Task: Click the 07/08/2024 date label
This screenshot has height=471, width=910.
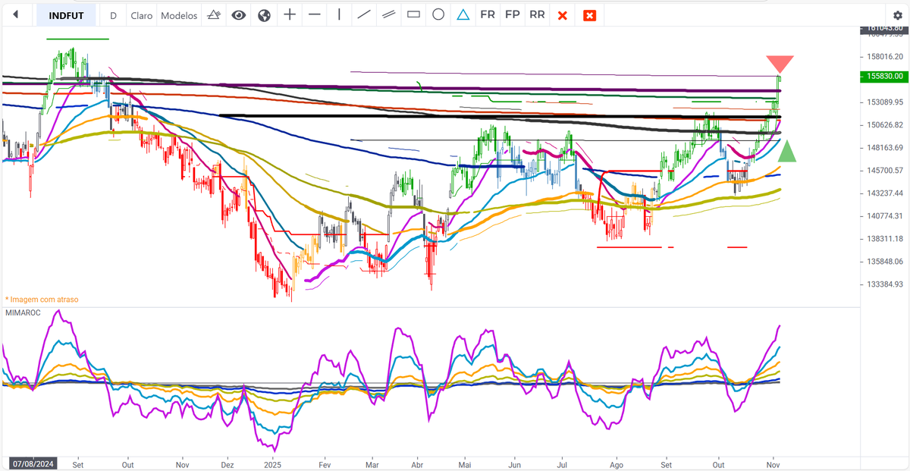Action: (32, 463)
